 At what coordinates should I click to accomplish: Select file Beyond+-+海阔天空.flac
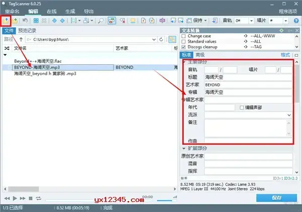click(38, 61)
